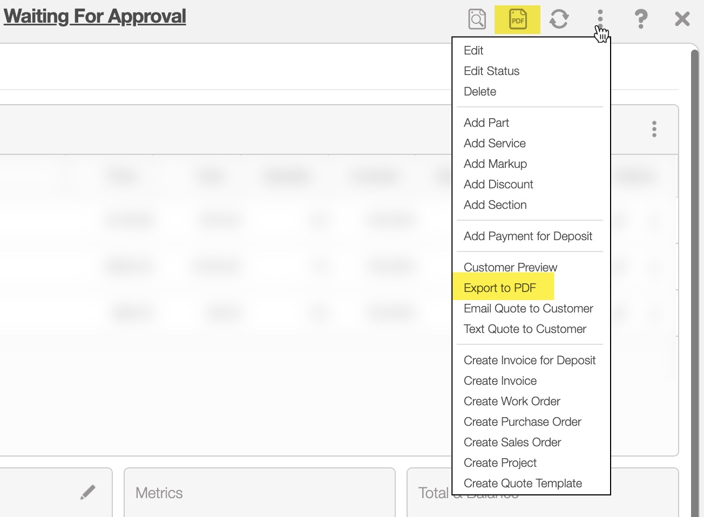Open the line items panel three-dot menu

coord(654,129)
